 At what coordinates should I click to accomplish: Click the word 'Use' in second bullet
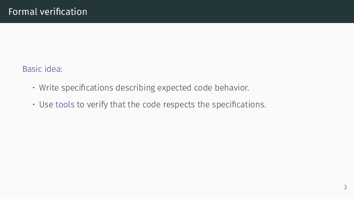pos(46,105)
